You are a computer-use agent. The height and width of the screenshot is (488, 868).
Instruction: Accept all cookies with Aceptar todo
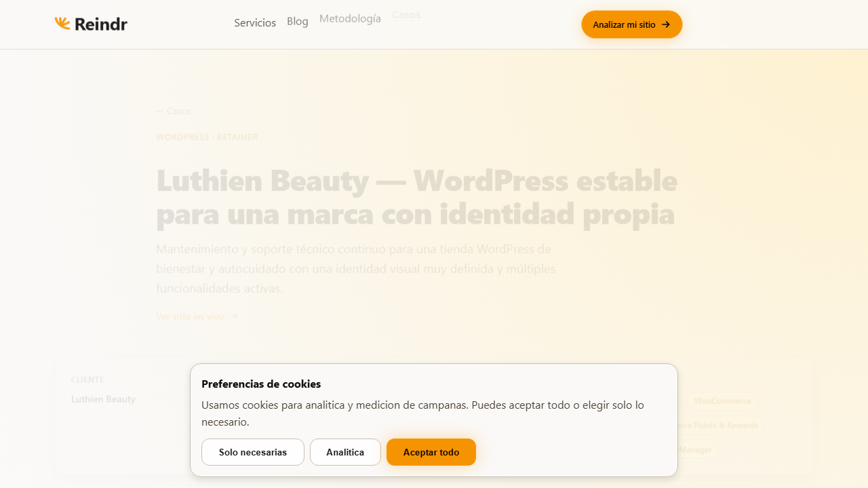(431, 452)
